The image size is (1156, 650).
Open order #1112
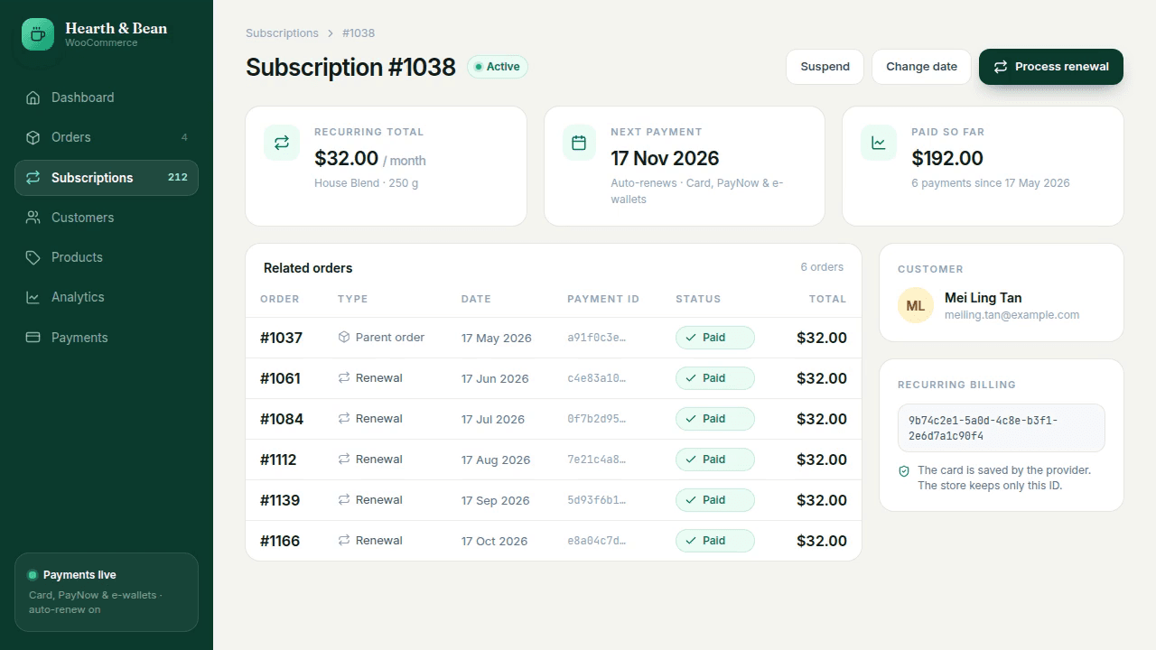(x=278, y=460)
